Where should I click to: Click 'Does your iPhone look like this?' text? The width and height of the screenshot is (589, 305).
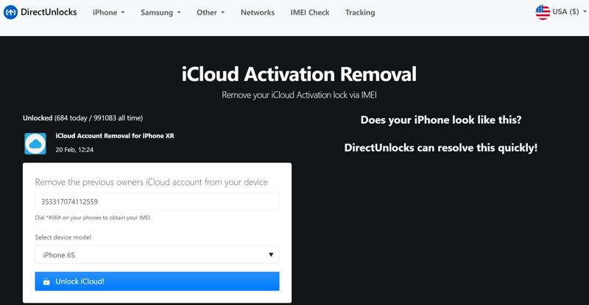[441, 120]
